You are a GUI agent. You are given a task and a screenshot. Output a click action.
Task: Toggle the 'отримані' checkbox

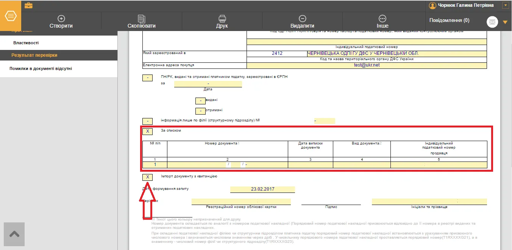(200, 111)
